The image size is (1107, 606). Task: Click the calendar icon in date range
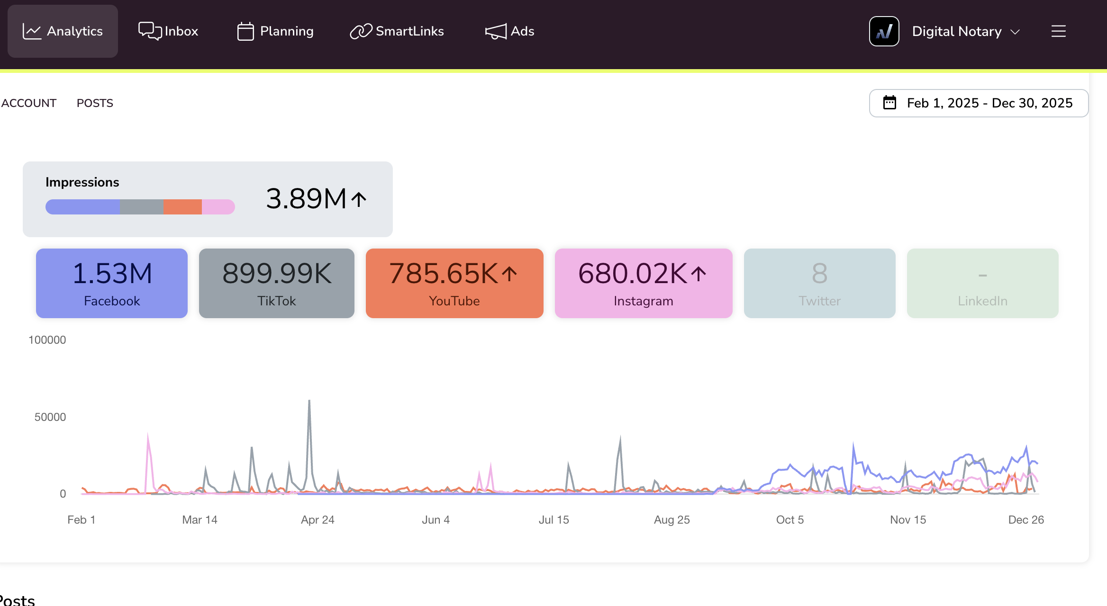(889, 103)
